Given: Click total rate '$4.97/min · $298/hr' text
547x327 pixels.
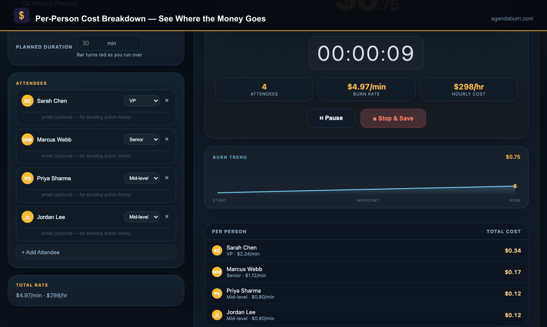Looking at the screenshot, I should pos(42,295).
